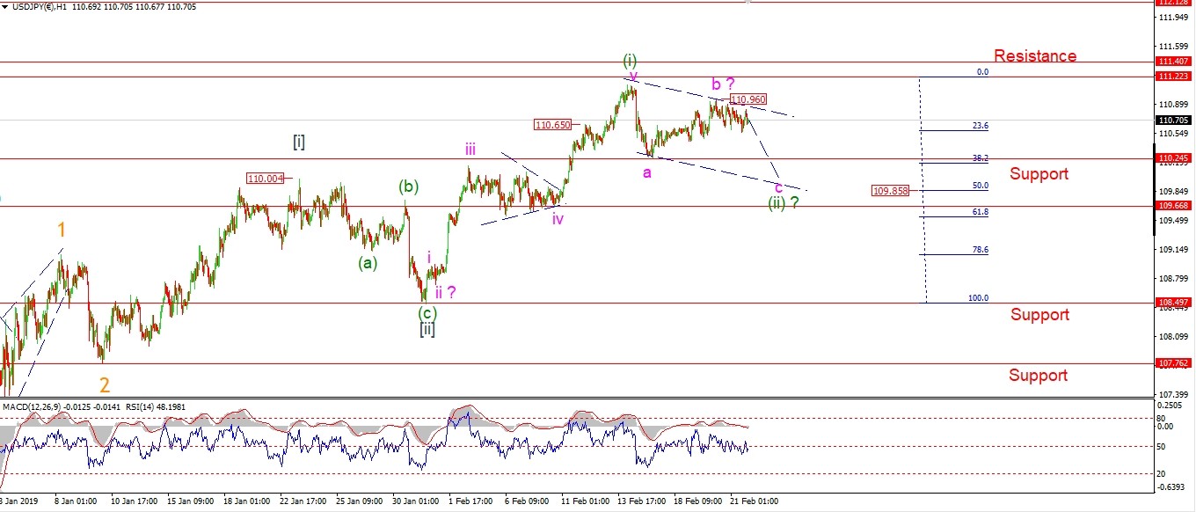Click the 111.407 resistance axis label
The width and height of the screenshot is (1196, 512).
pyautogui.click(x=1174, y=62)
